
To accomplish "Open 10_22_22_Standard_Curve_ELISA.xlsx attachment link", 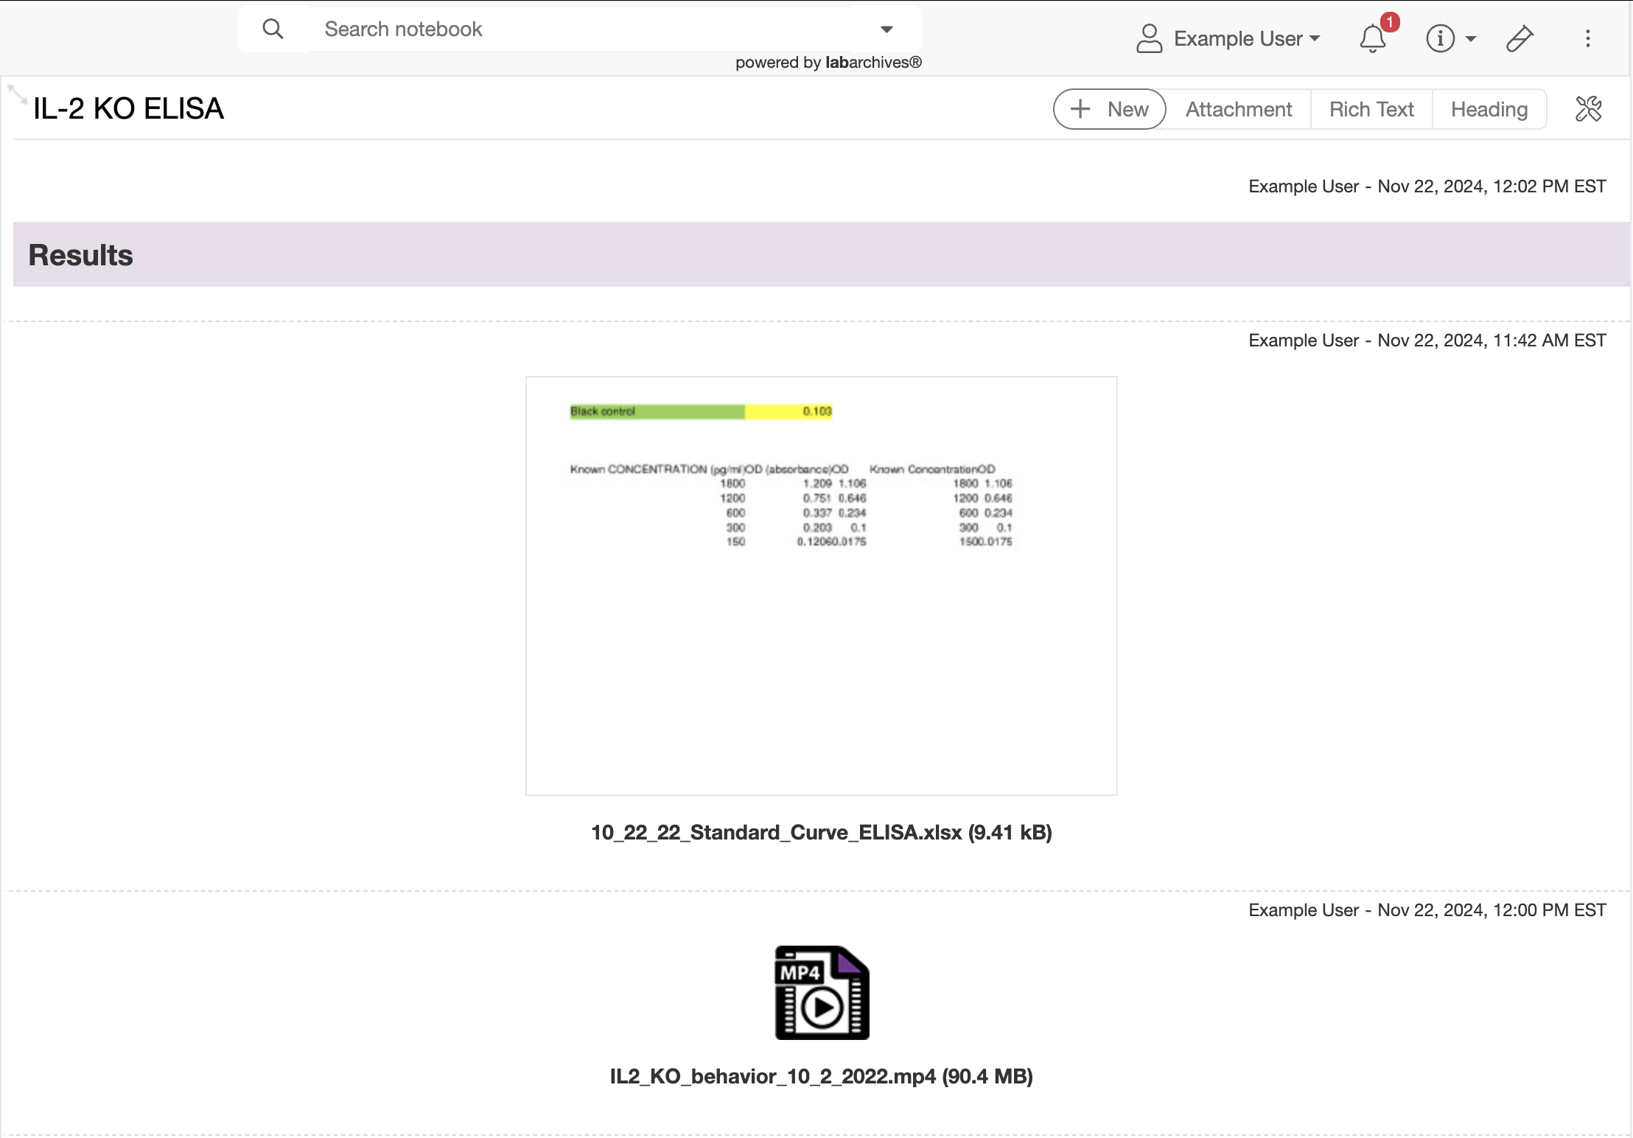I will [821, 832].
